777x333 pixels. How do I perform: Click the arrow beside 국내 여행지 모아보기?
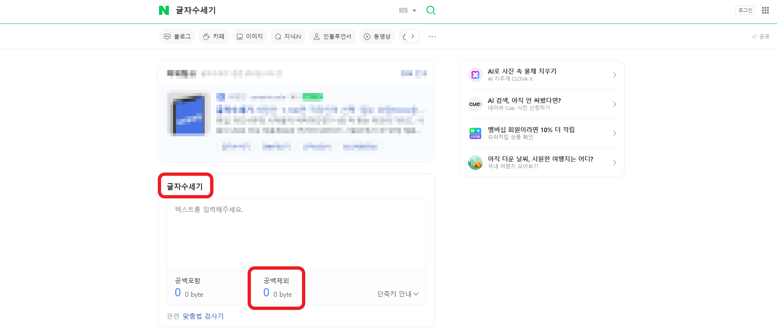[614, 163]
